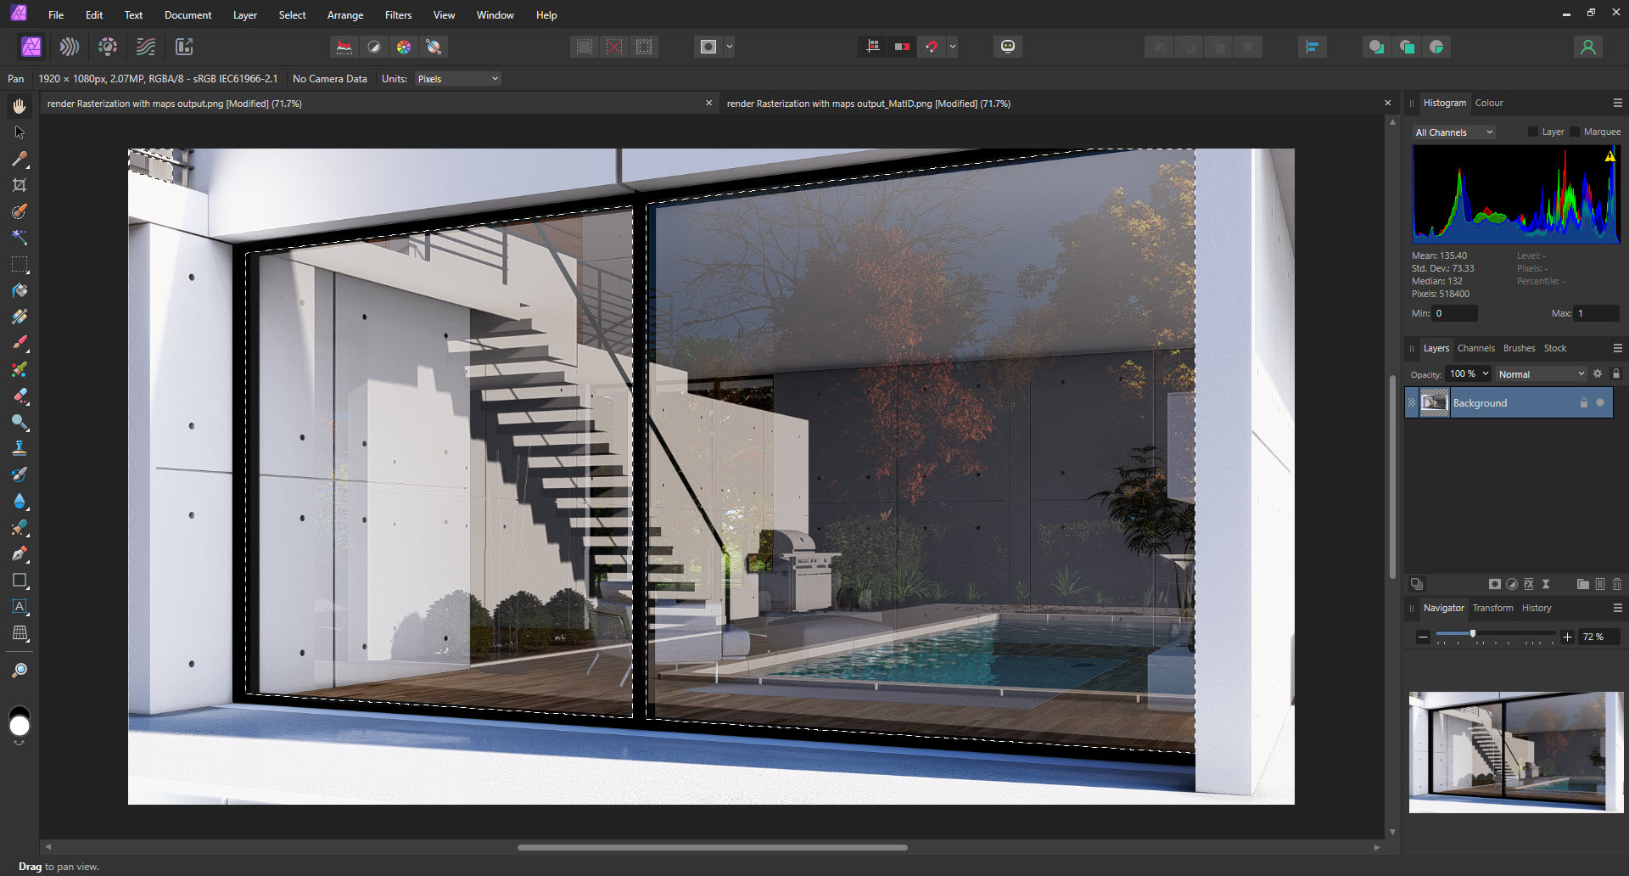Toggle visibility of the Background layer
1629x876 pixels.
tap(1600, 402)
